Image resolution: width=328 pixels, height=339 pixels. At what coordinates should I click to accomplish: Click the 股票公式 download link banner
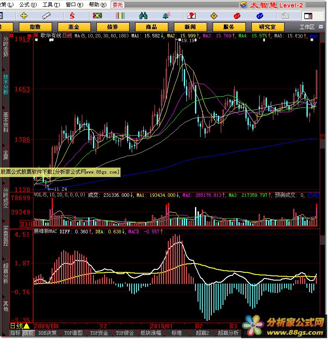tap(60, 172)
